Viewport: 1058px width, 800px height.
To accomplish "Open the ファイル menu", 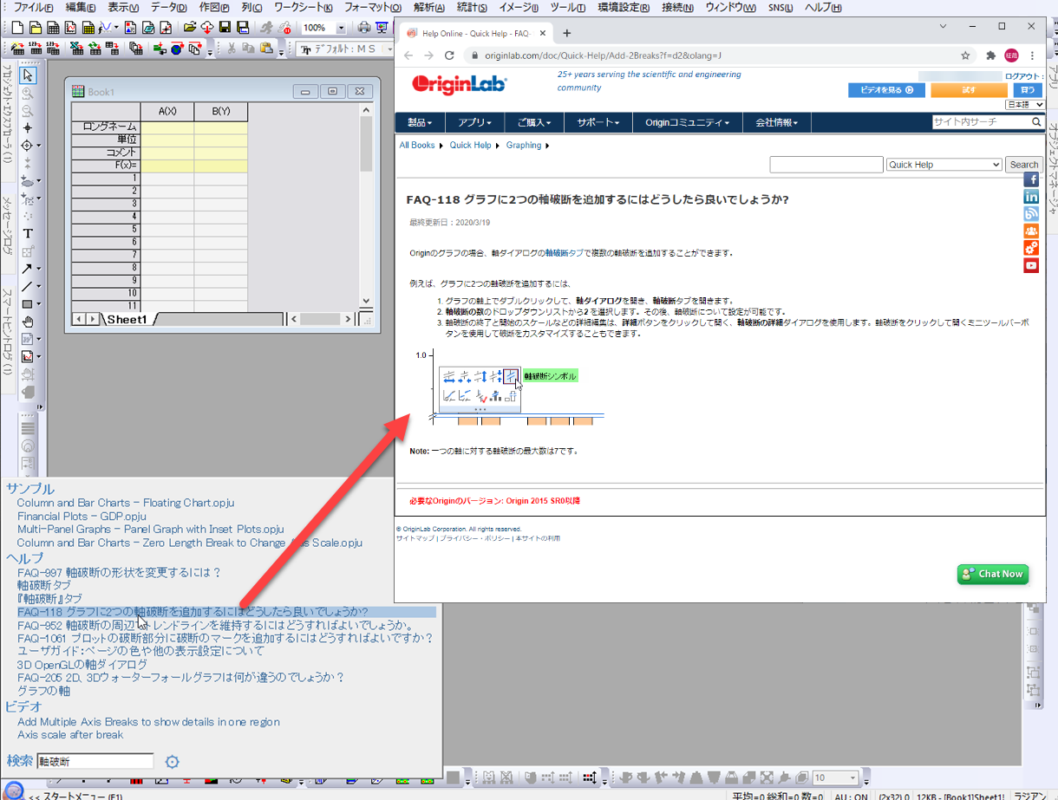I will click(x=33, y=7).
